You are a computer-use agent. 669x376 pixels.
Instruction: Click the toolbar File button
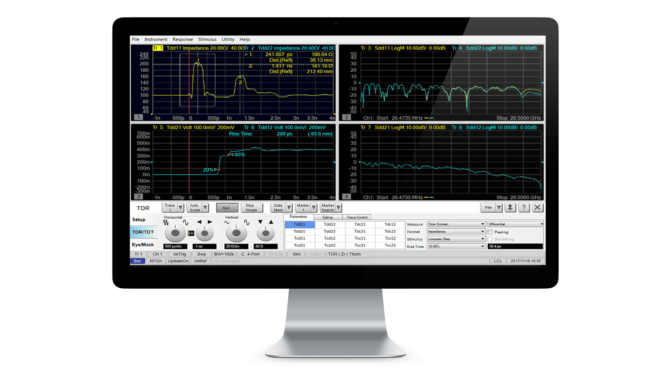[488, 208]
